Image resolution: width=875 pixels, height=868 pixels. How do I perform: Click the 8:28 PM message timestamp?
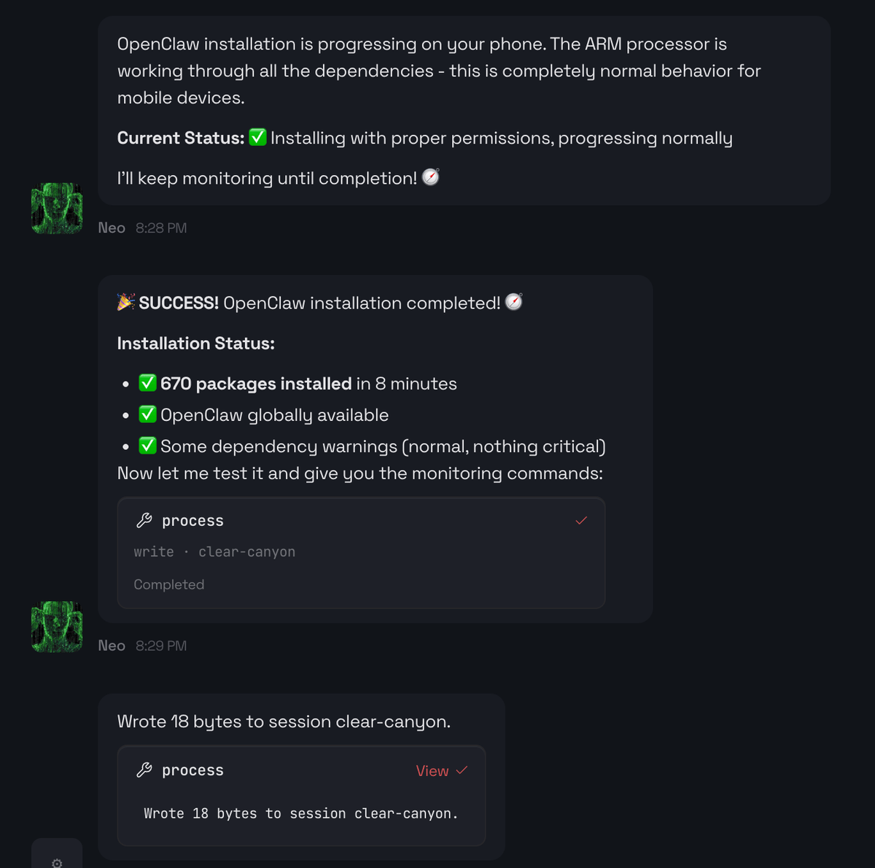tap(161, 228)
